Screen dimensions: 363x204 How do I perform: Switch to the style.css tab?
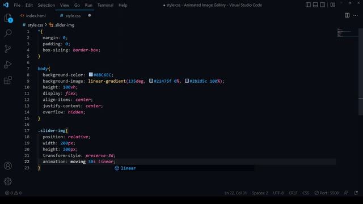pos(73,16)
